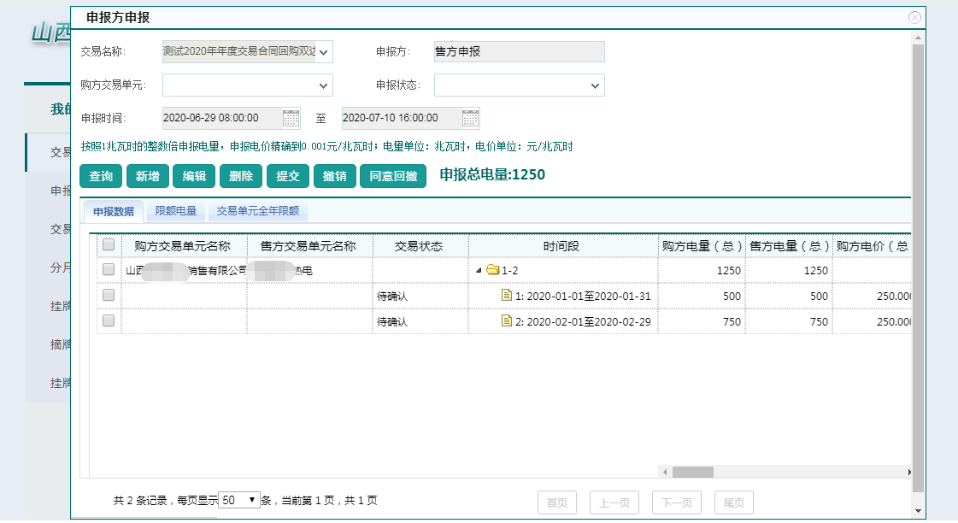Open the per-page record count selector (50)
The width and height of the screenshot is (958, 523).
pos(239,500)
